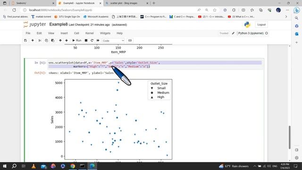This screenshot has height=170, width=302.
Task: Click the Python 3 (ipykernel) kernel indicator
Action: pos(253,33)
